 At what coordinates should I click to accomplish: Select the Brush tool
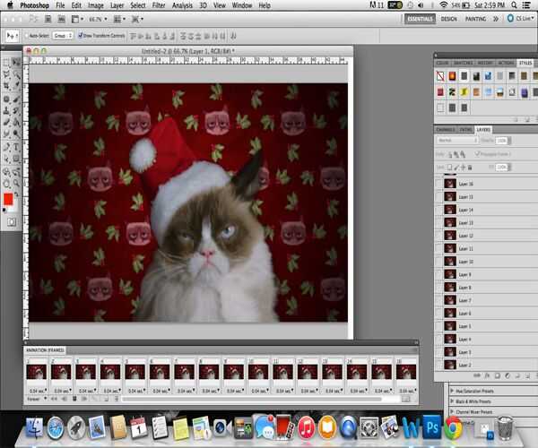tap(16, 99)
